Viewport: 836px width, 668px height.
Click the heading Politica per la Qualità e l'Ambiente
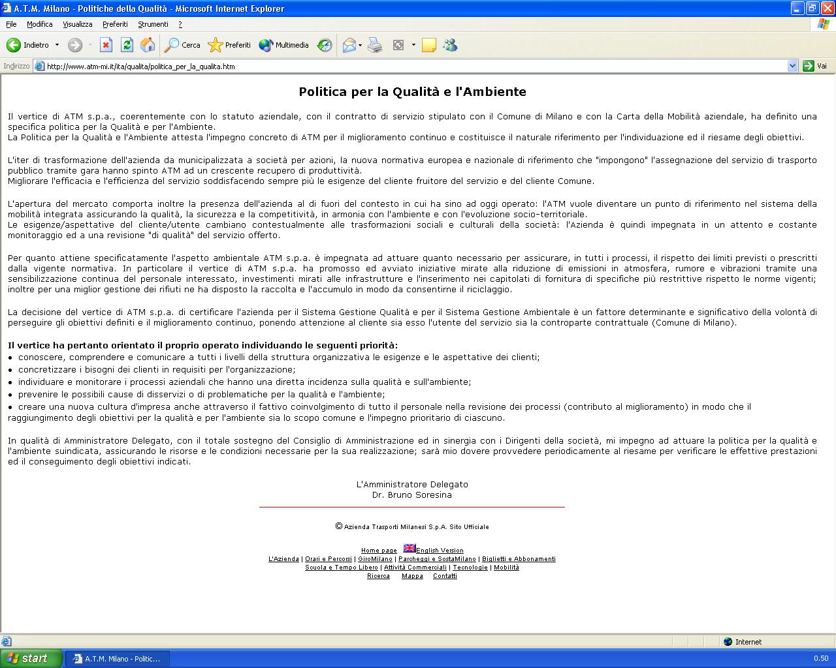coord(412,92)
